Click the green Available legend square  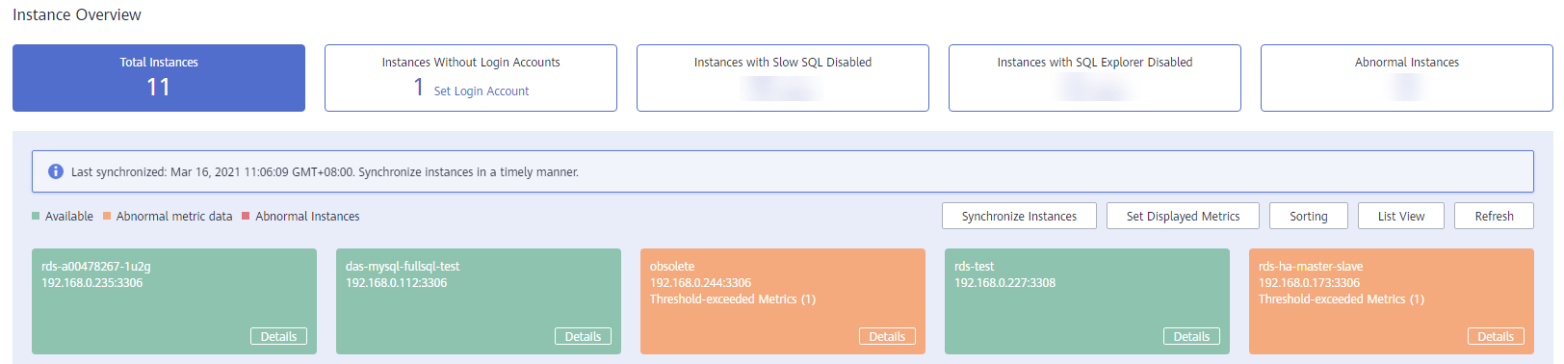[36, 216]
